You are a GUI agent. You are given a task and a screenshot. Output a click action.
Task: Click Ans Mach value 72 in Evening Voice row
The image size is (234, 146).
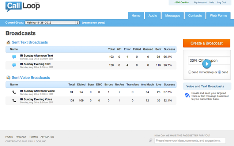pyautogui.click(x=147, y=101)
